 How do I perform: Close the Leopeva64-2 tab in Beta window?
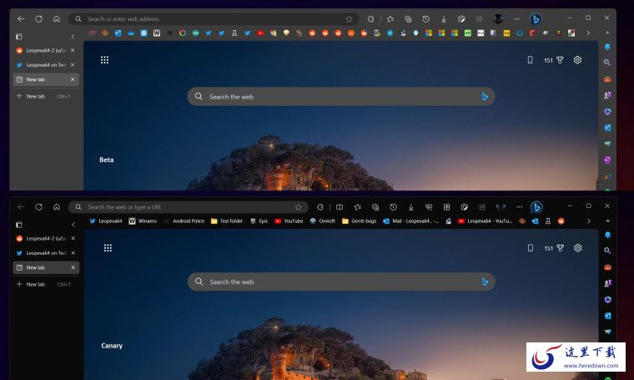[x=73, y=50]
